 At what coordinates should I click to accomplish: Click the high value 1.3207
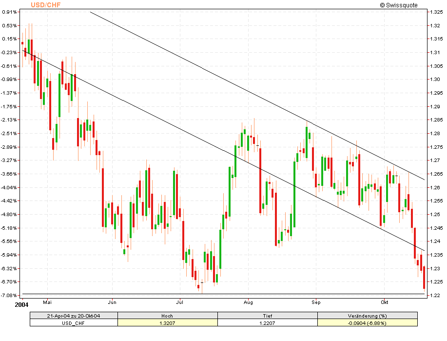point(167,323)
